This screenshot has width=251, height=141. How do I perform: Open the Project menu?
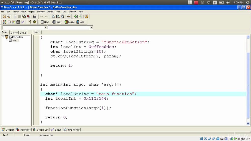pyautogui.click(x=31, y=12)
